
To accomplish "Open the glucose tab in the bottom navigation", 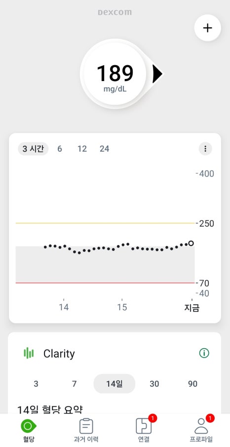I will pos(29,430).
